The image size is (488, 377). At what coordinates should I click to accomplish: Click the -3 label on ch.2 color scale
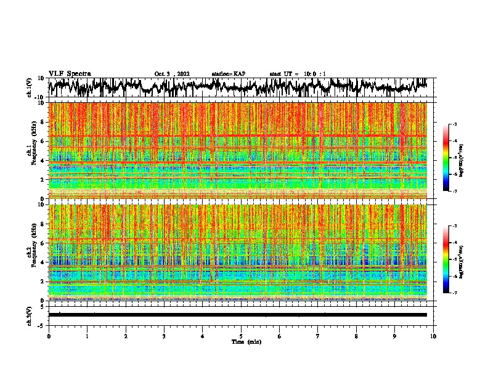click(x=454, y=226)
